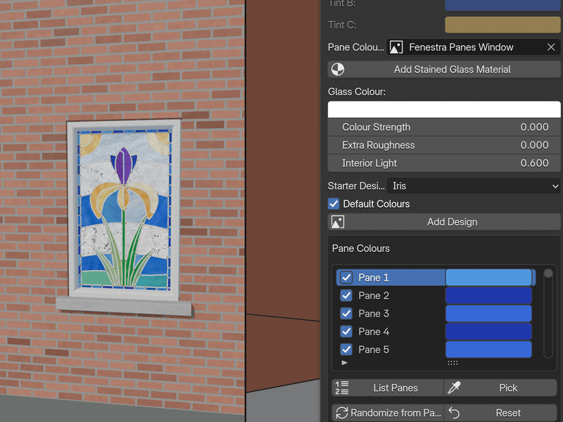
Task: Click the Pick button
Action: click(500, 388)
